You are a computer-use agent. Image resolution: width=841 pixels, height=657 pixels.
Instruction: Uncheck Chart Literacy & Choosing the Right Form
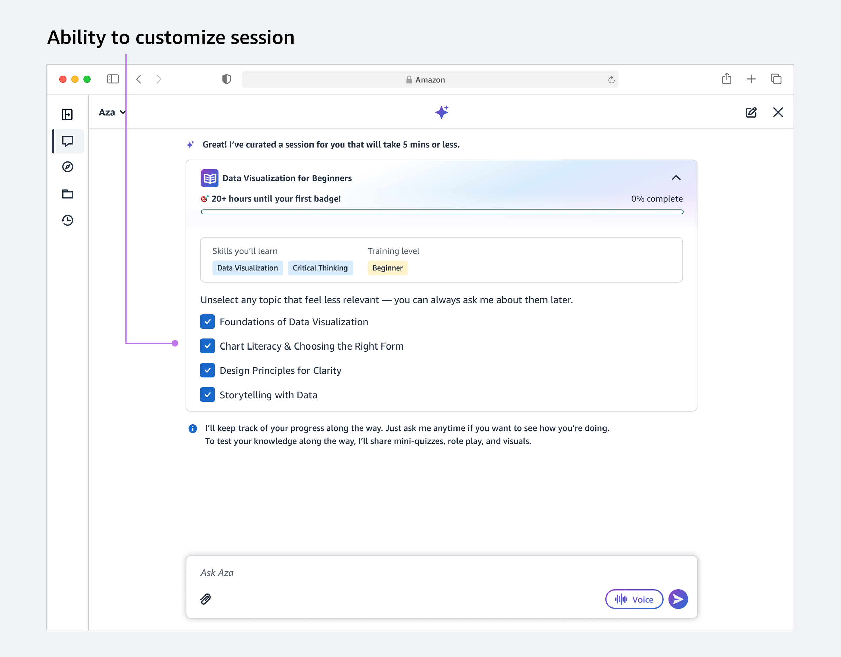click(207, 346)
